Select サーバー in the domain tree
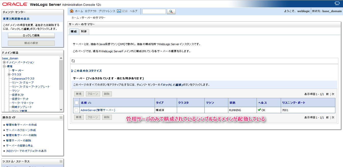Viewport: 343px width, 167px height. click(18, 71)
